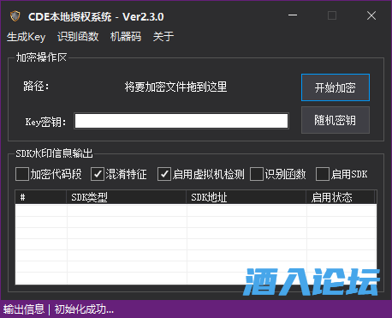Click the 输出信息 status bar label
392x318 pixels.
24,309
